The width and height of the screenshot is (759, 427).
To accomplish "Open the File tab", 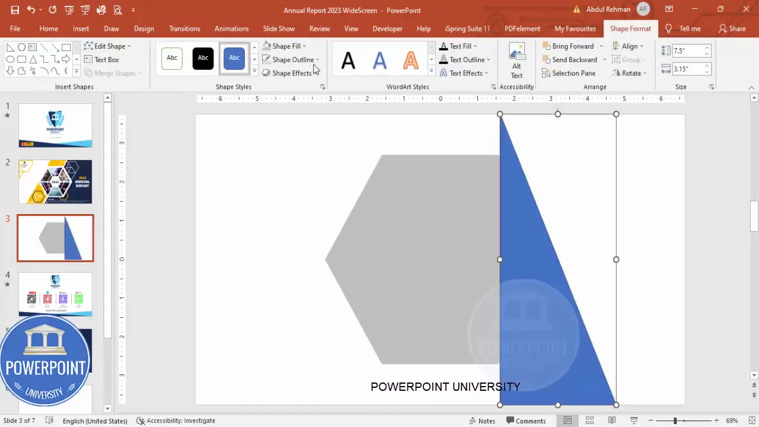I will [x=15, y=28].
